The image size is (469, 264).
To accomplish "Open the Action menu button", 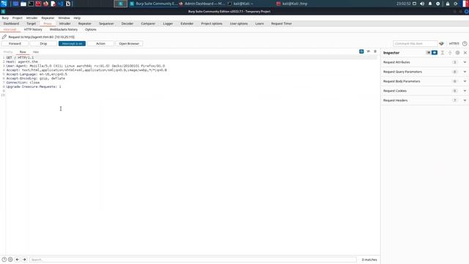I will 100,44.
